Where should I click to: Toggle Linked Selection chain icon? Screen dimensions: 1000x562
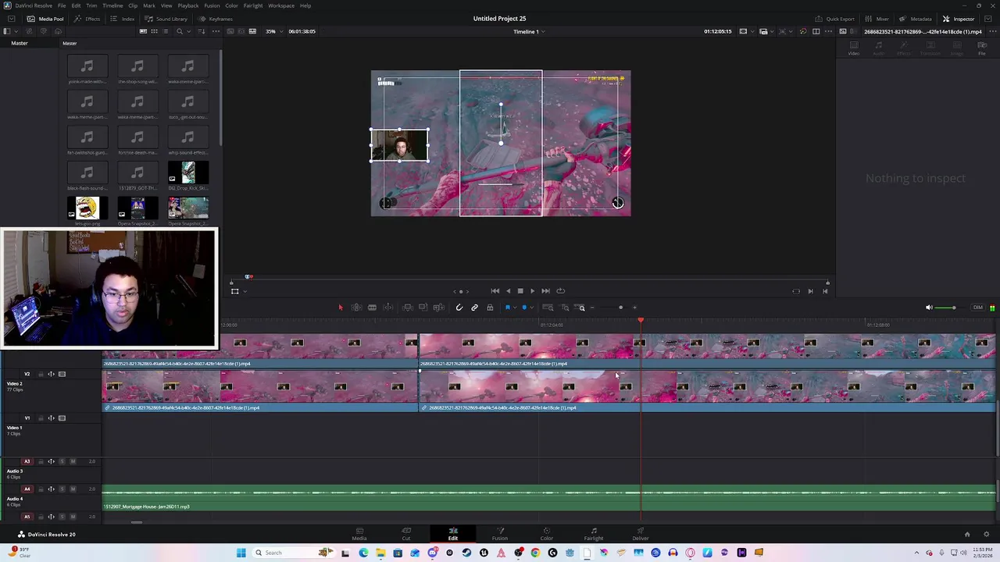(474, 308)
